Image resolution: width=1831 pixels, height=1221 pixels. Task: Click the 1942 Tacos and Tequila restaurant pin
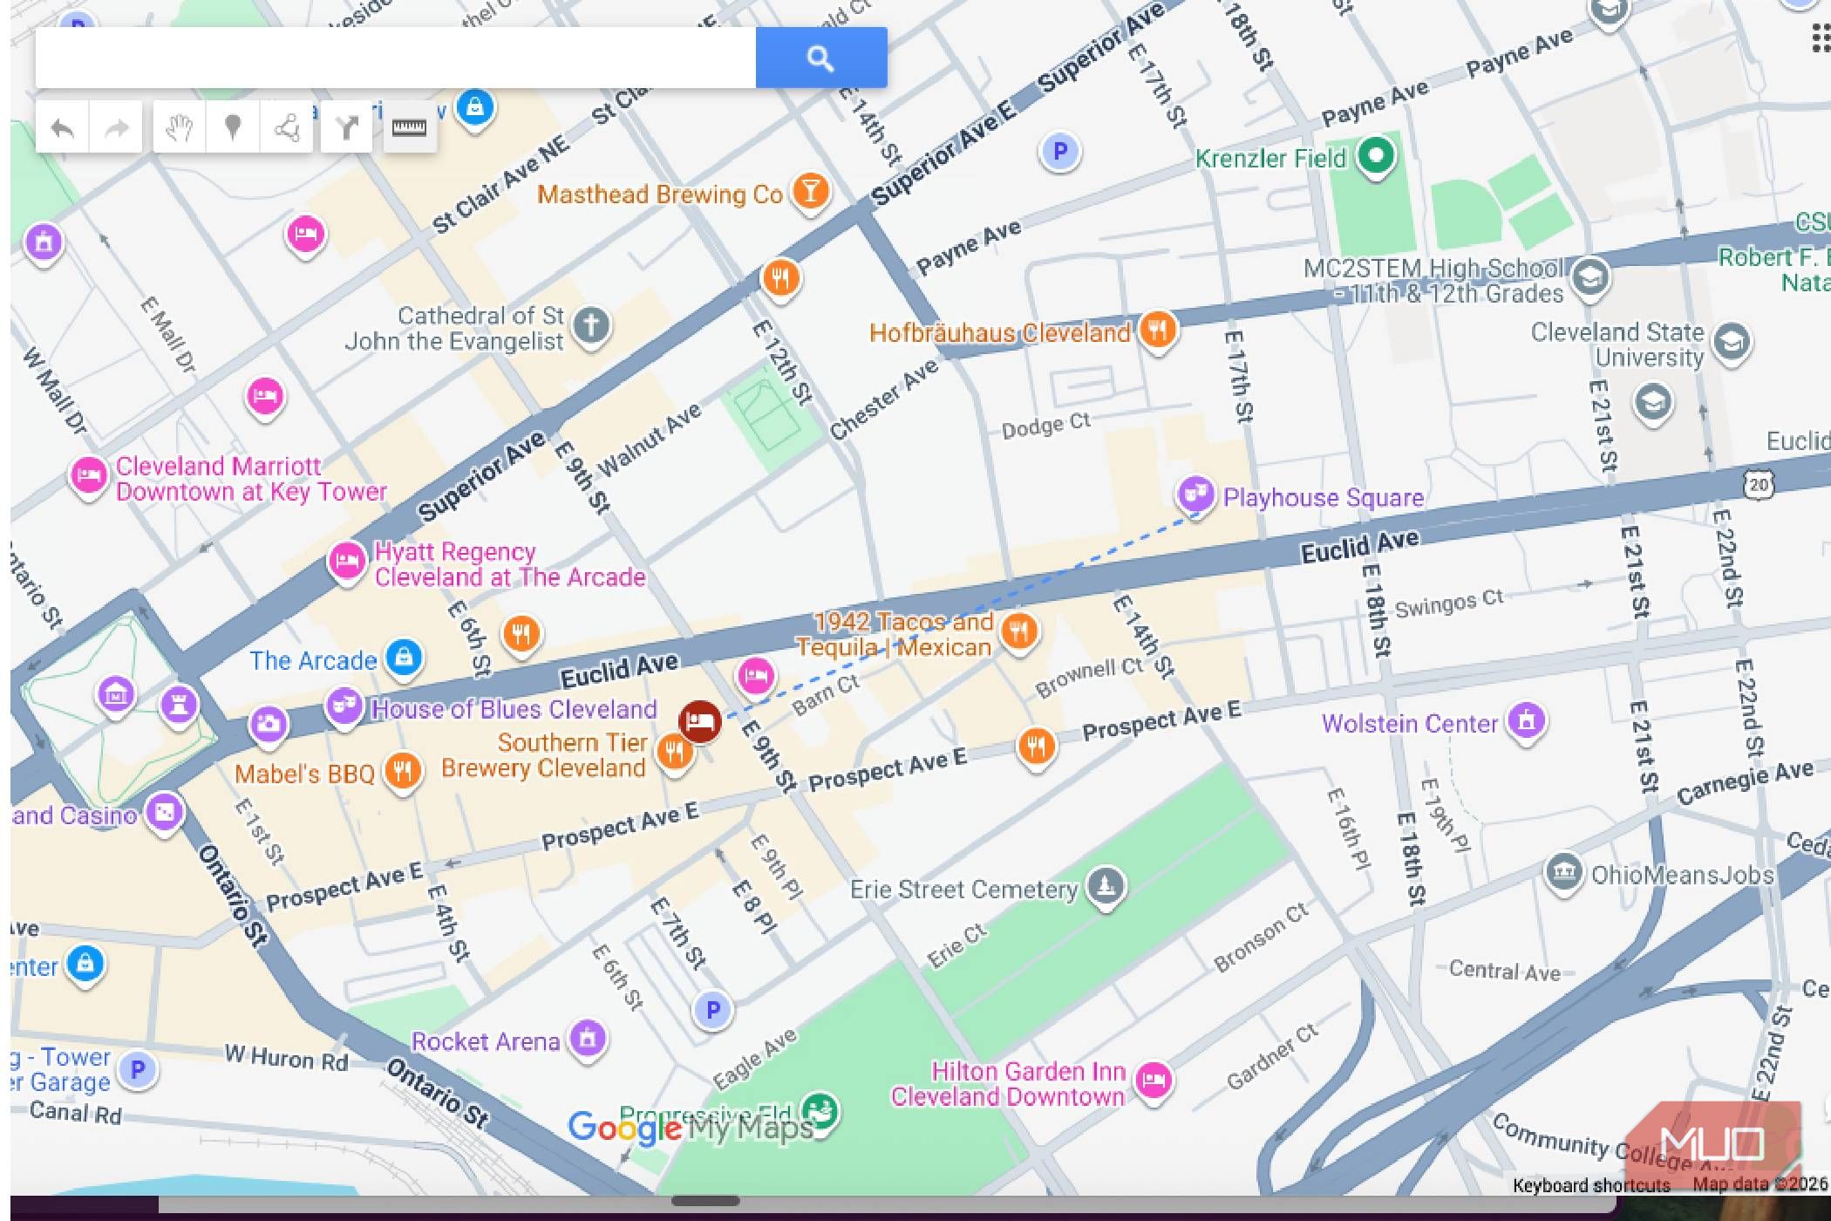point(1019,631)
